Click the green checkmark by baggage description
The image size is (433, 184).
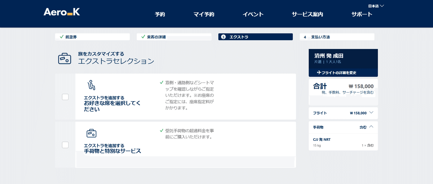coord(161,130)
